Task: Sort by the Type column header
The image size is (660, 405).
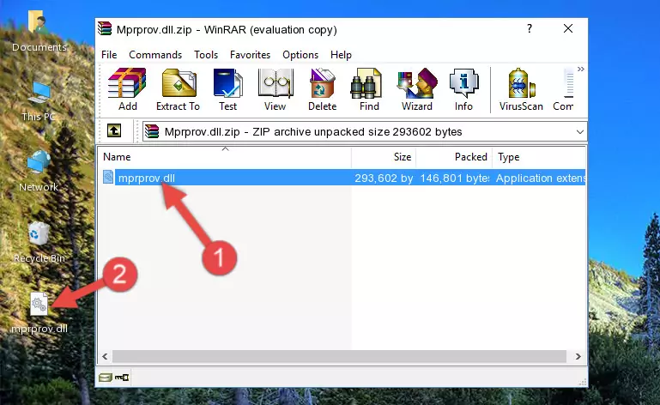Action: 539,157
